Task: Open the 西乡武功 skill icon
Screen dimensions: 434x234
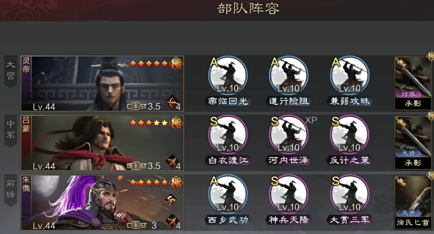Action: tap(228, 194)
